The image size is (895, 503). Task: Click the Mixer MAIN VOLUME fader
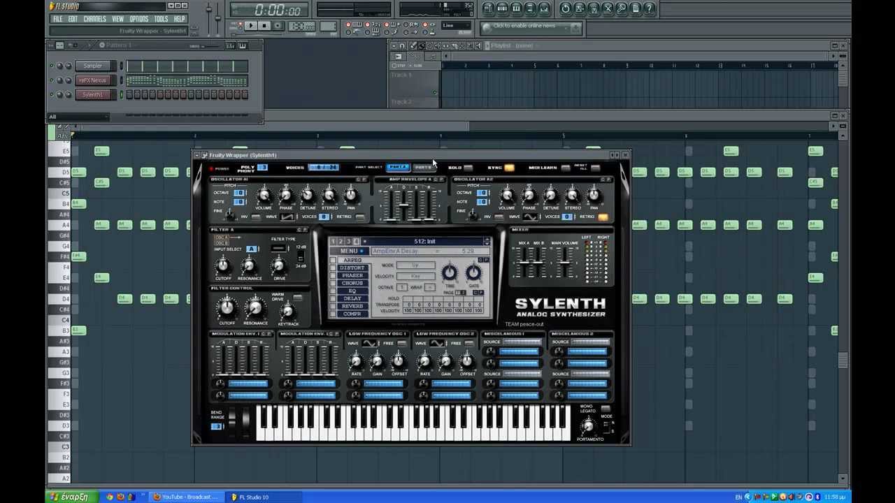(564, 262)
